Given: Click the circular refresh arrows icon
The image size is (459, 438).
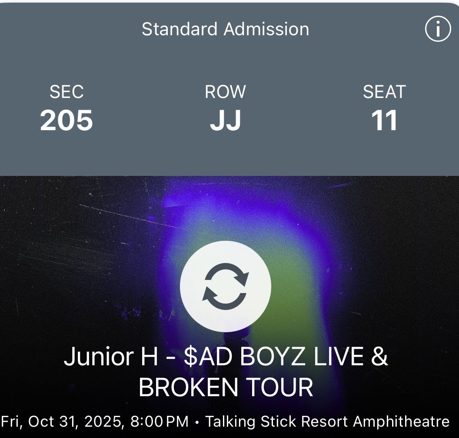Looking at the screenshot, I should pyautogui.click(x=226, y=286).
